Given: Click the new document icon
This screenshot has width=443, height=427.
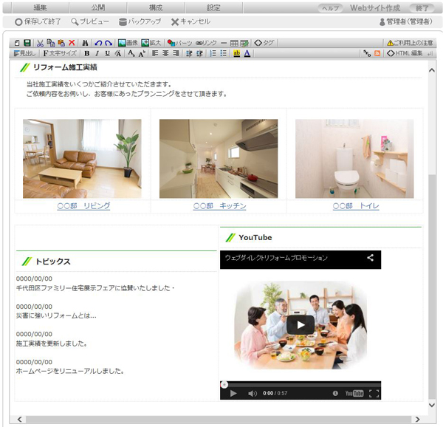Looking at the screenshot, I should (x=17, y=43).
